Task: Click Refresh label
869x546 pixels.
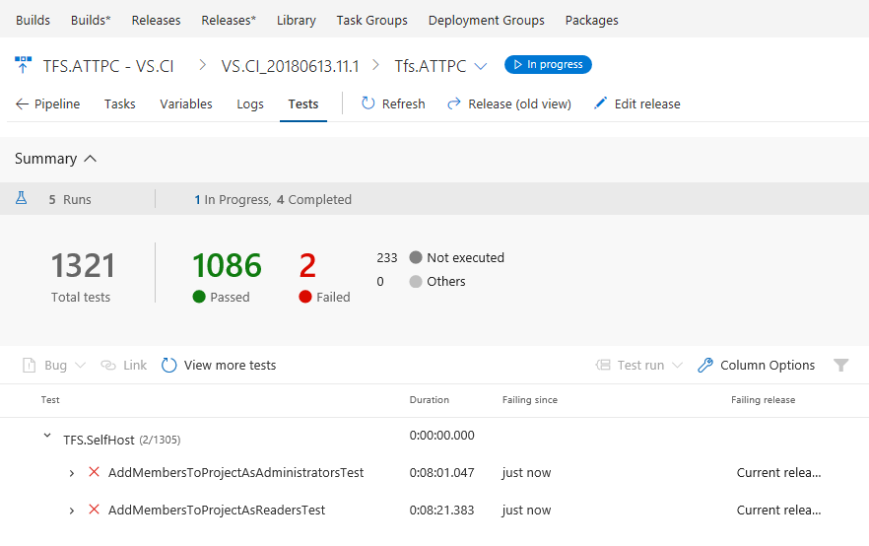Action: point(404,104)
